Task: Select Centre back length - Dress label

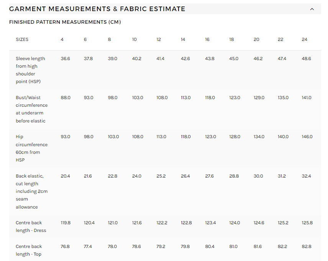Action: tap(31, 227)
